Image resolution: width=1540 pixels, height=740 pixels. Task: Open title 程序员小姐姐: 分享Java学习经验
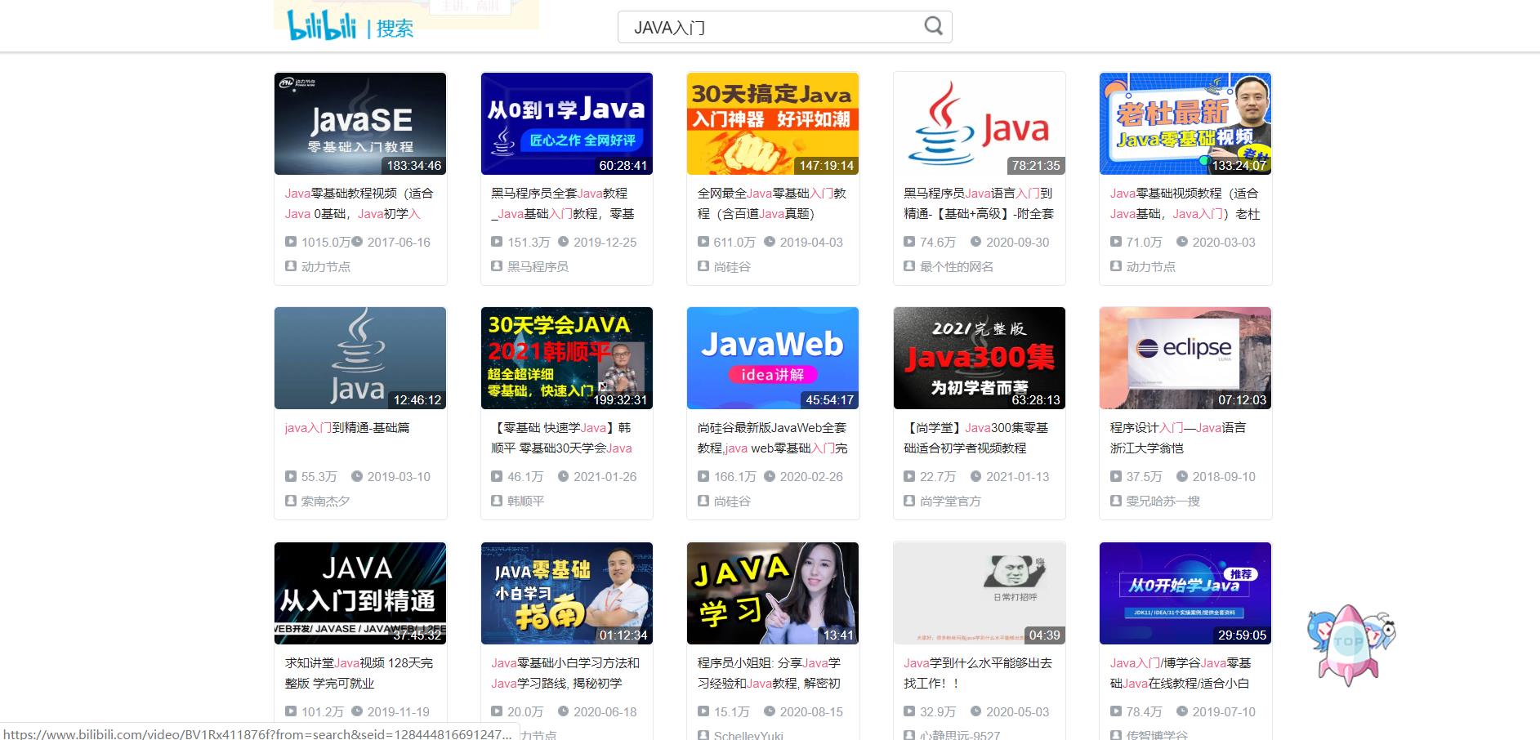(x=769, y=673)
